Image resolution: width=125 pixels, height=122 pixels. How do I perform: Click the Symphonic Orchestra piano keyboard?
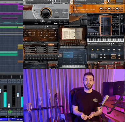click(x=106, y=40)
